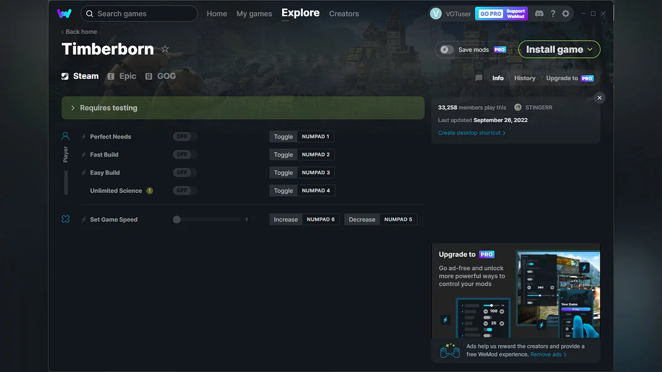Click the WeMod logo icon
Viewport: 662px width, 372px height.
(64, 13)
